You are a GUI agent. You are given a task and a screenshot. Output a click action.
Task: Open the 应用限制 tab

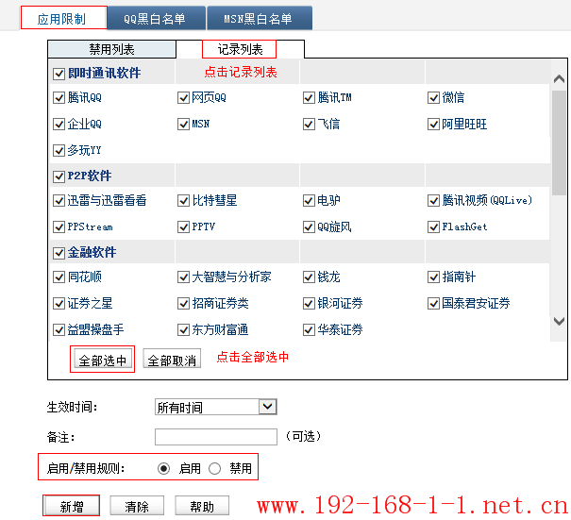64,18
